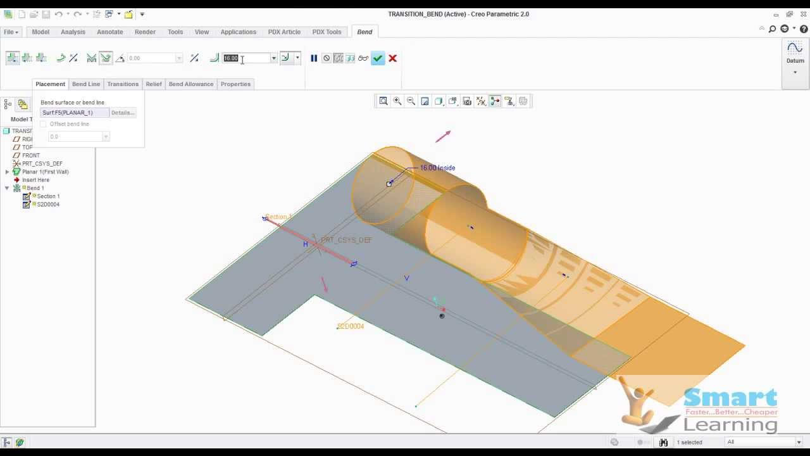Click the bend radius icon
Image resolution: width=810 pixels, height=456 pixels.
click(x=214, y=58)
